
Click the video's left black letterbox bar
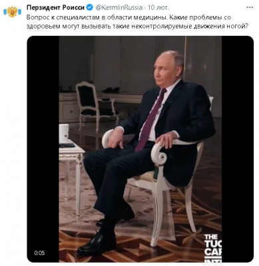43,149
